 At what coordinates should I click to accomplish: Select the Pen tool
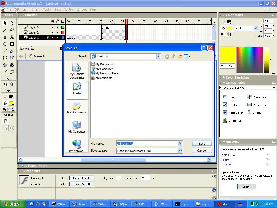5,37
